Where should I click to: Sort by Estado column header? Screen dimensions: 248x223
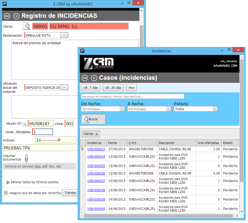click(x=230, y=143)
